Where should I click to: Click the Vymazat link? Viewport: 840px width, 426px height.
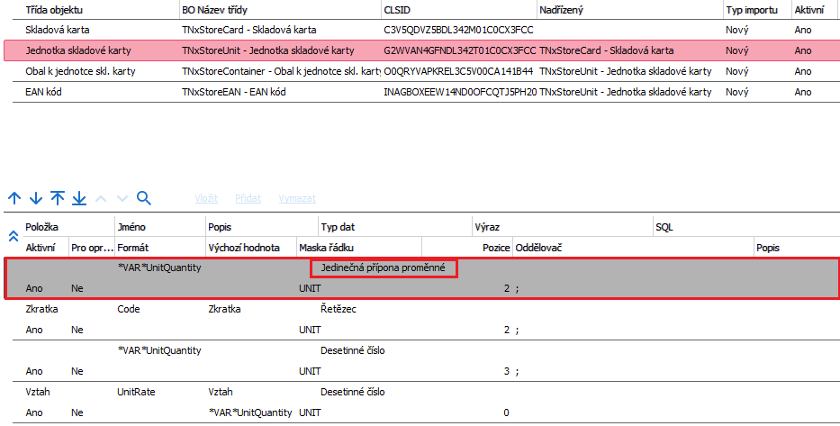pos(296,198)
